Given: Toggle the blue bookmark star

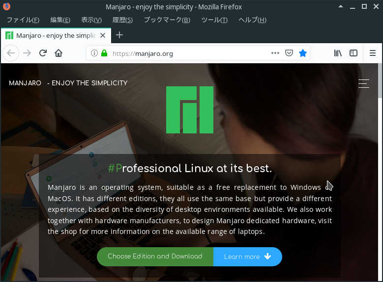Looking at the screenshot, I should [303, 53].
